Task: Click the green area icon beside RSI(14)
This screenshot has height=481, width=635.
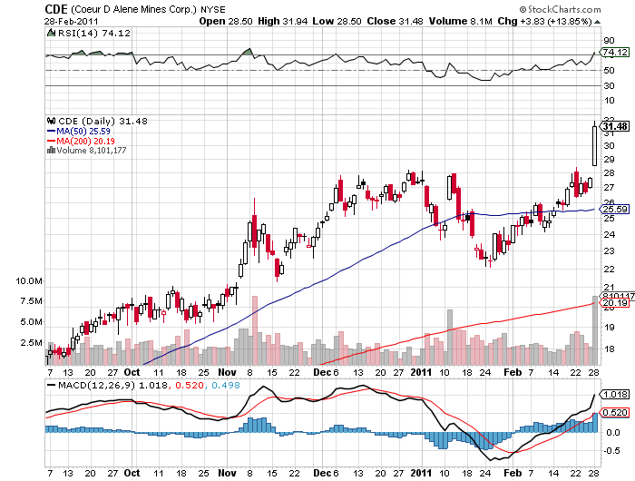Action: (51, 33)
